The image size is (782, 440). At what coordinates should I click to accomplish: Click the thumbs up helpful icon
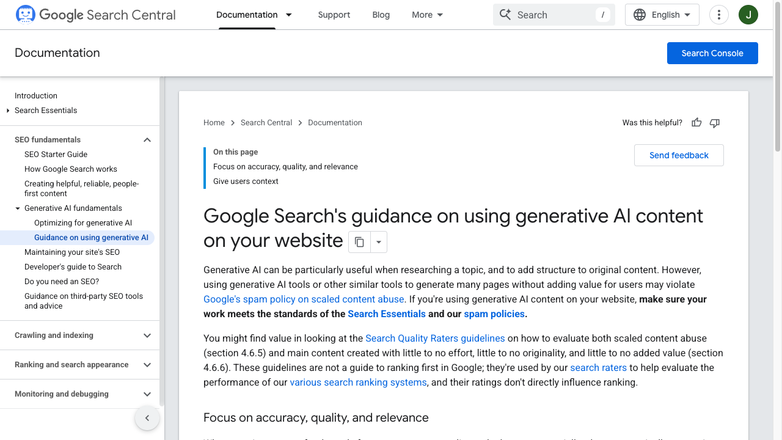(x=696, y=123)
